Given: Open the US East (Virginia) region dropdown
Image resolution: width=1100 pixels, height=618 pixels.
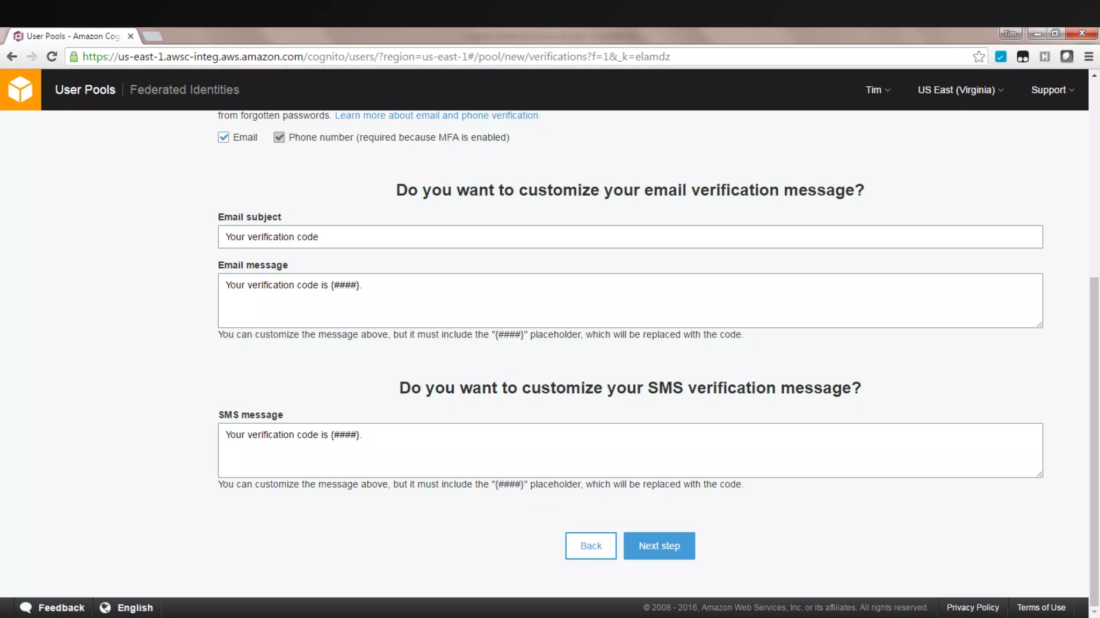Looking at the screenshot, I should tap(960, 90).
